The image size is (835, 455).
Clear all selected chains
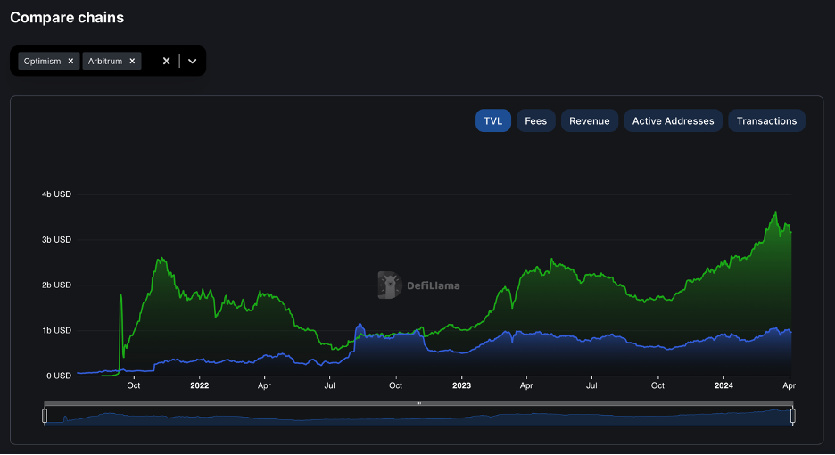pos(166,61)
